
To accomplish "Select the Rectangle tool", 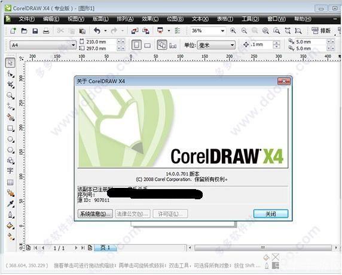I will click(10, 128).
